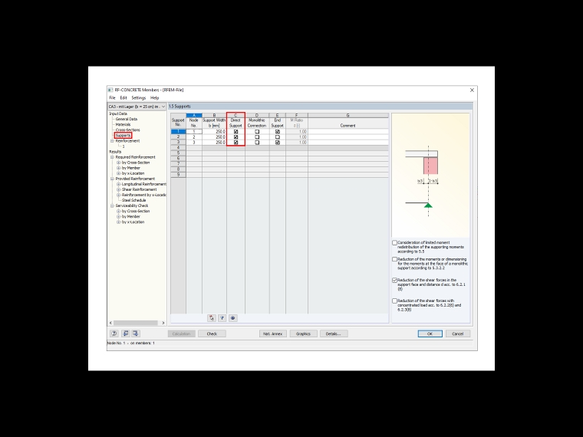The image size is (583, 437).
Task: Click the Calculation button
Action: coord(182,333)
